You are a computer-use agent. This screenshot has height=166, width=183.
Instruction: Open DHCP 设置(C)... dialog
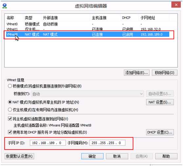[160, 132]
